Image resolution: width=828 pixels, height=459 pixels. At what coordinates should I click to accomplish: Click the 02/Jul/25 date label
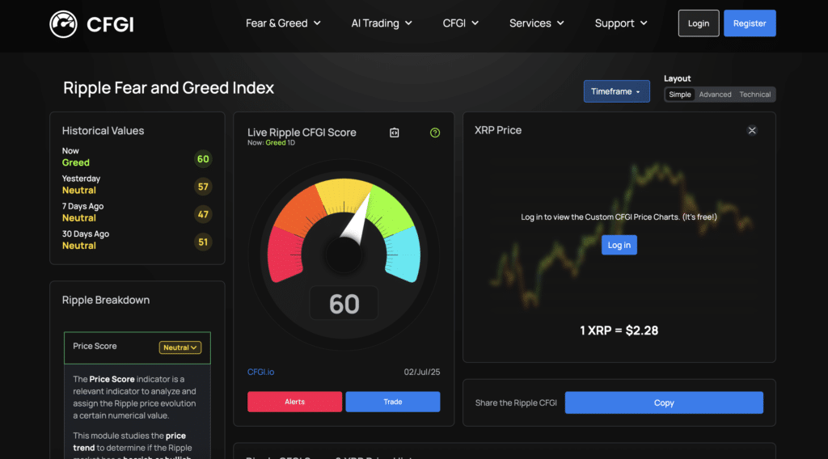coord(422,372)
